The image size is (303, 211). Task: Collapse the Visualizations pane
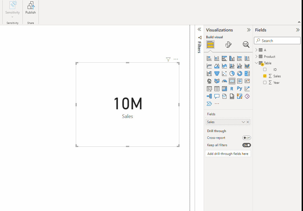249,30
